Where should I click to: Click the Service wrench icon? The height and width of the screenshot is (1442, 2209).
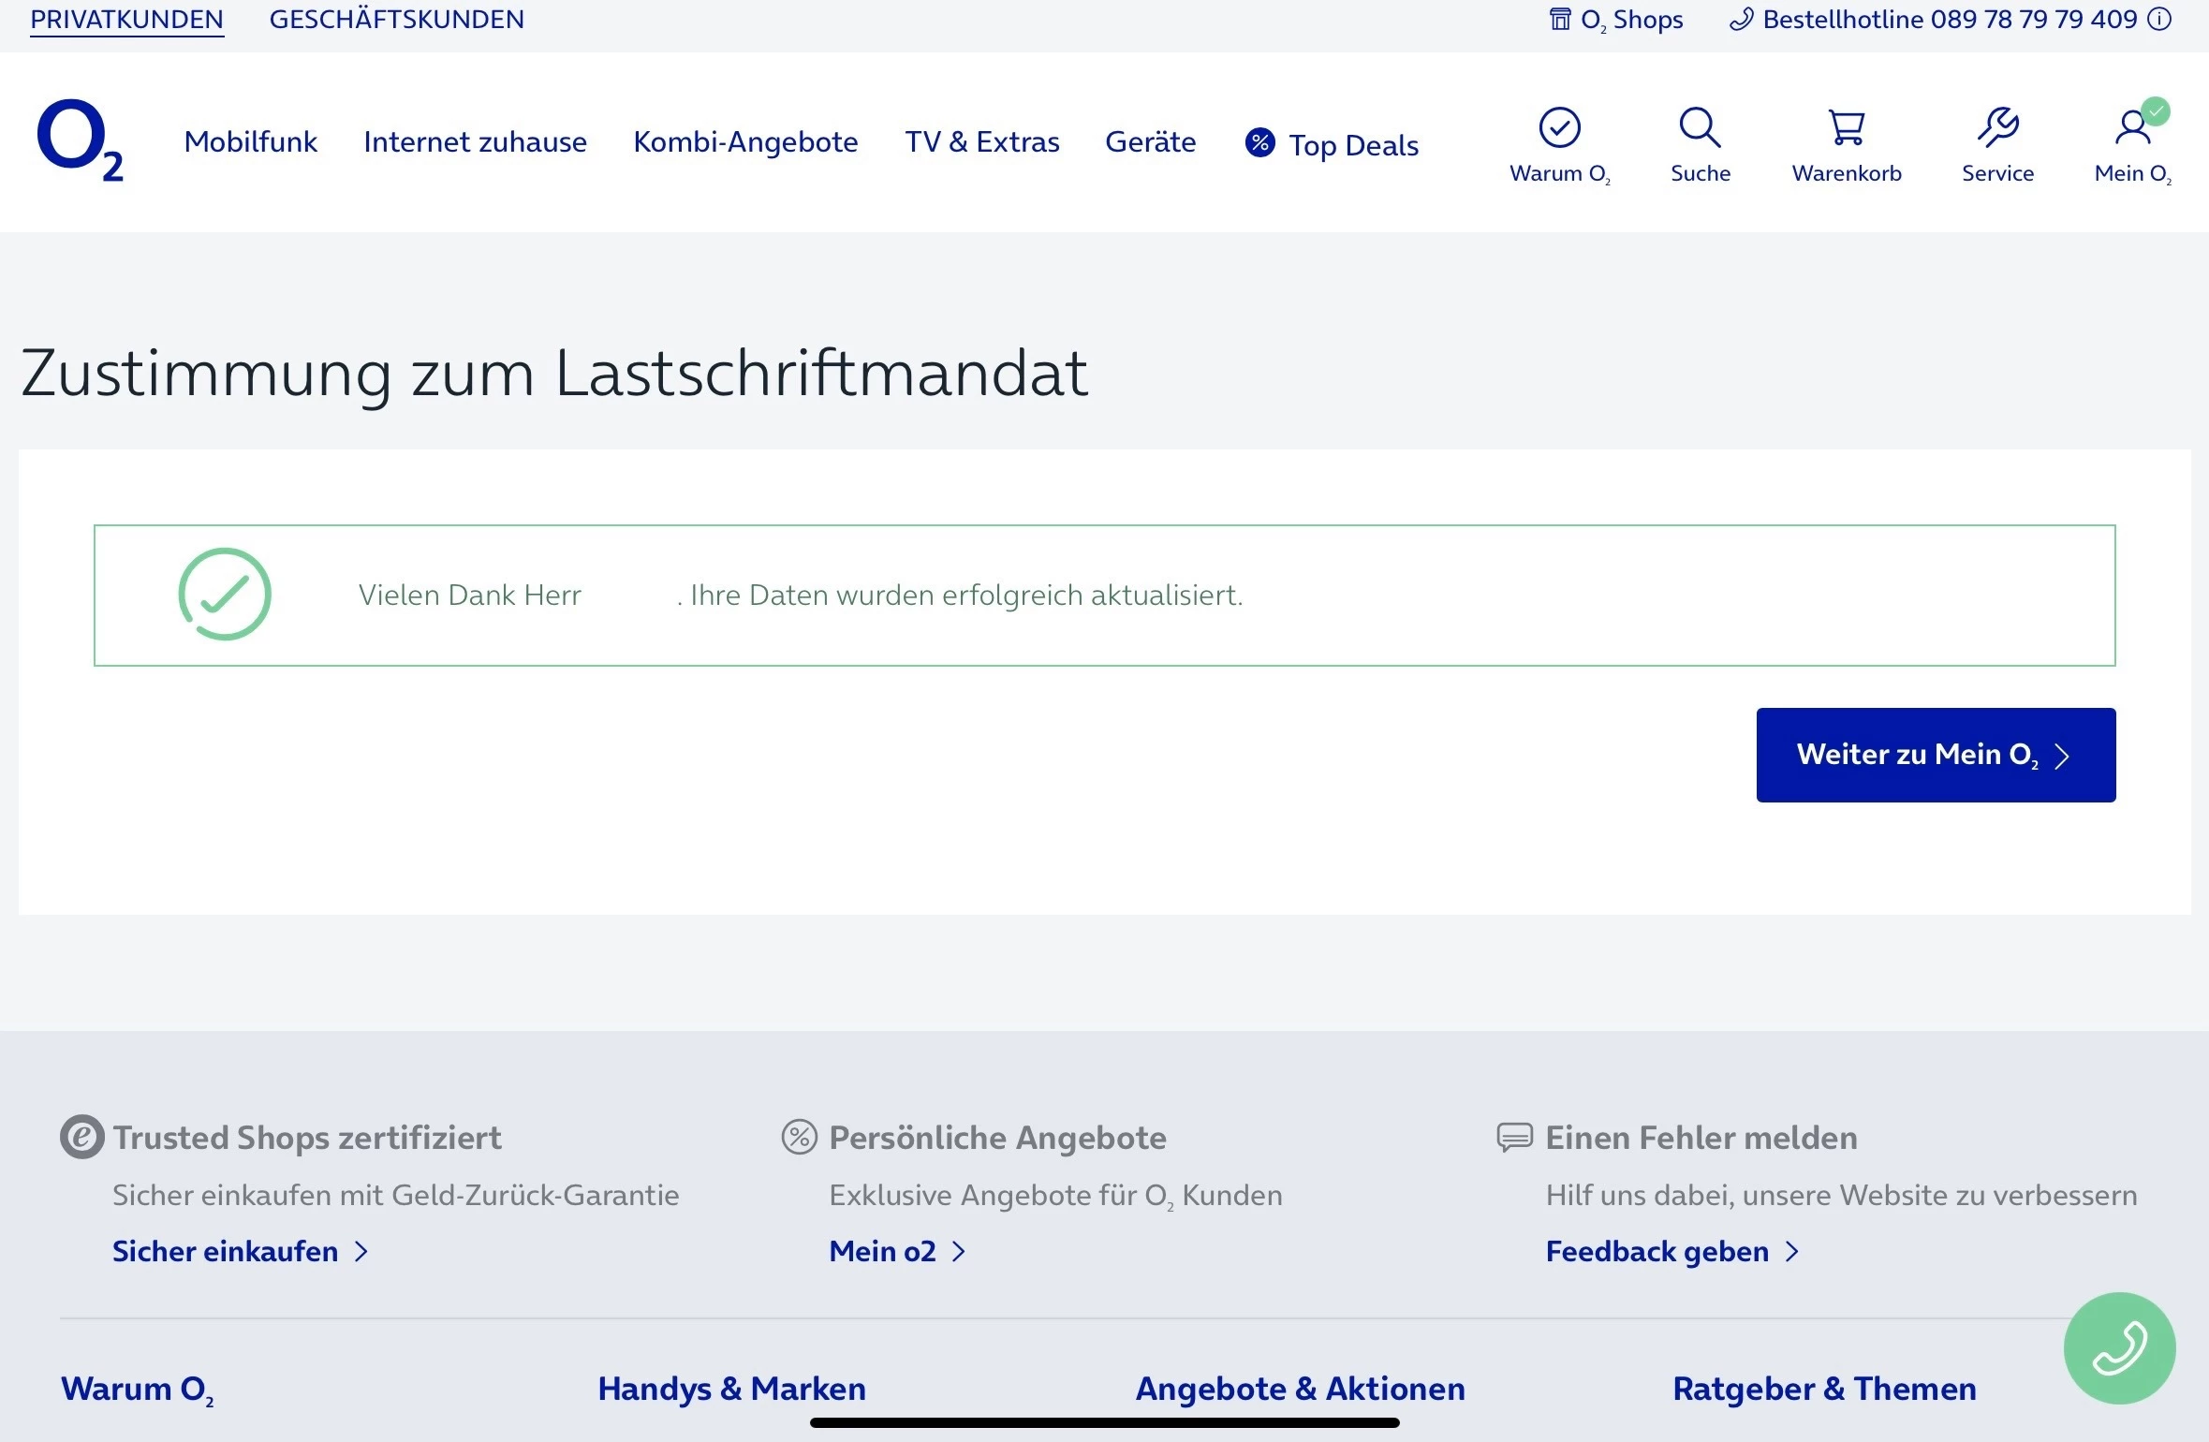click(x=1996, y=128)
